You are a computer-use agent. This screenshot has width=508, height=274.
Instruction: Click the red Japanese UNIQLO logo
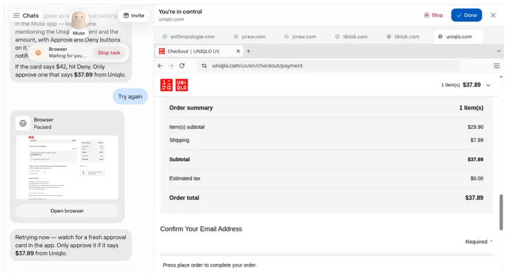pyautogui.click(x=167, y=85)
